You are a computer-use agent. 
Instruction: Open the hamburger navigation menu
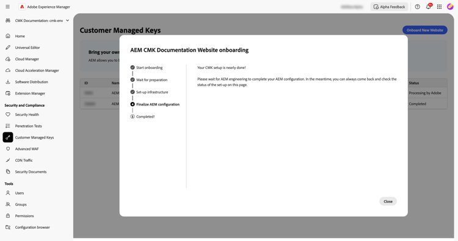click(7, 7)
